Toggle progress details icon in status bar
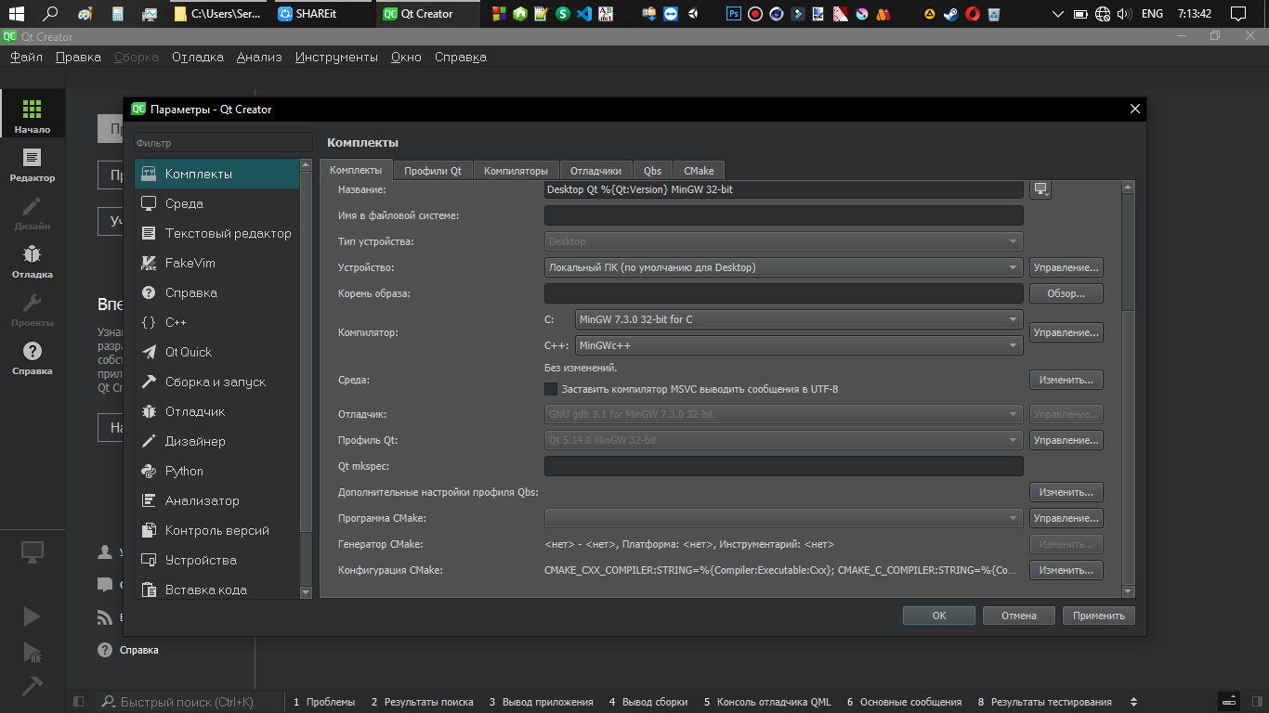The width and height of the screenshot is (1269, 713). pos(1228,702)
